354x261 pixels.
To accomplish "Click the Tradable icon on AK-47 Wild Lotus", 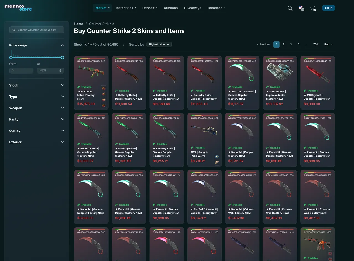I will (79, 87).
